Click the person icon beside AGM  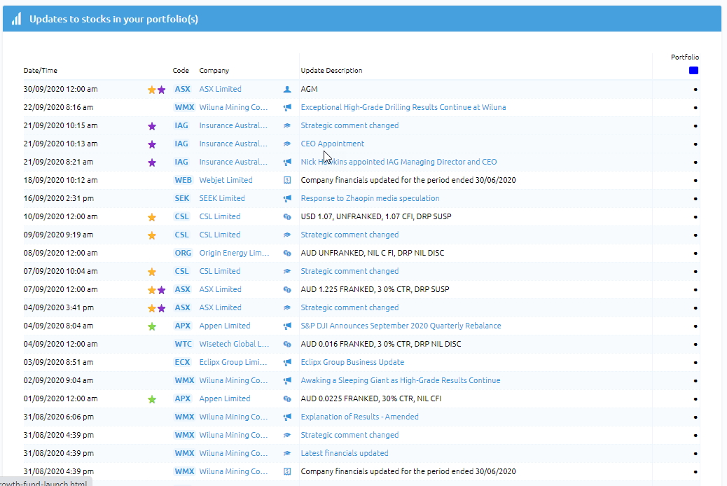[x=287, y=90]
